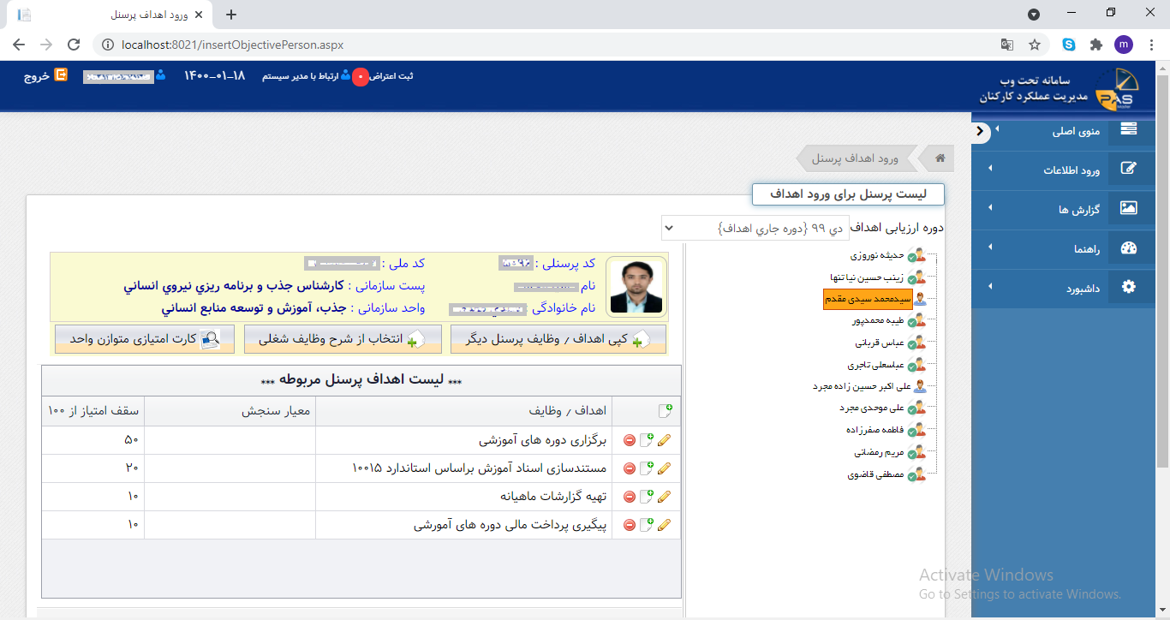The width and height of the screenshot is (1170, 620).
Task: Open the Skype extension icon
Action: 1069,45
